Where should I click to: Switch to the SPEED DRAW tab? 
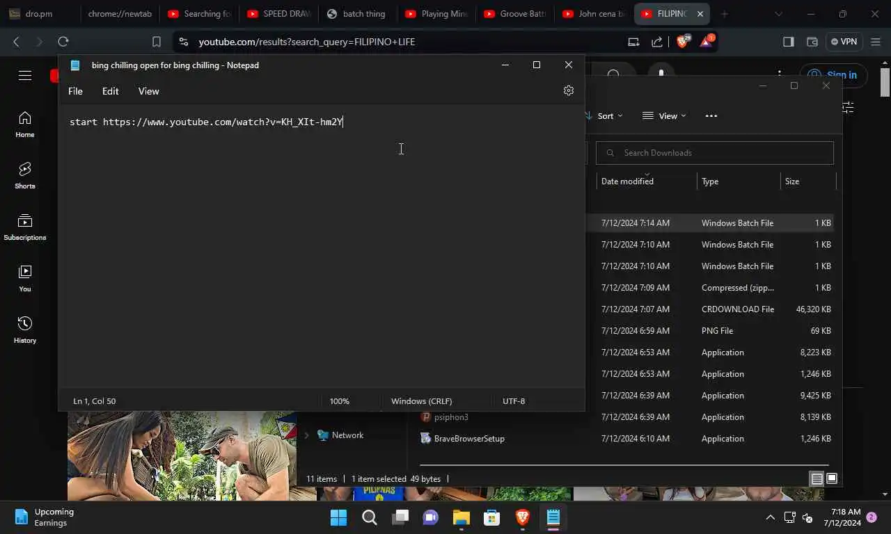click(280, 14)
